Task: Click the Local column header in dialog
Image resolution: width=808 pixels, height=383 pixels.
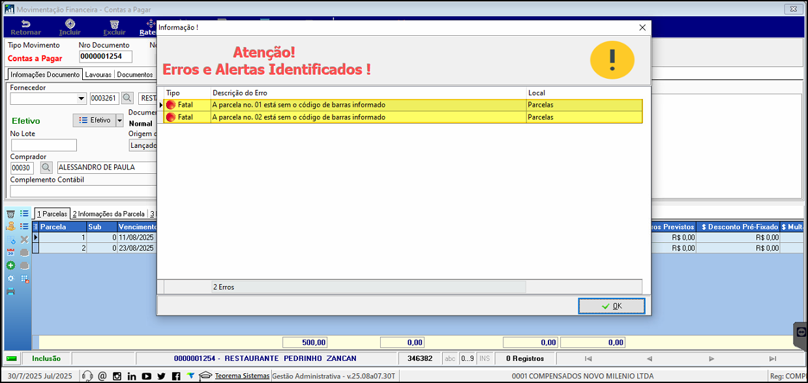Action: [x=584, y=93]
